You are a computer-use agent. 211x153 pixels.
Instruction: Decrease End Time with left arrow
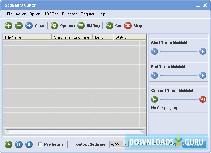click(155, 75)
